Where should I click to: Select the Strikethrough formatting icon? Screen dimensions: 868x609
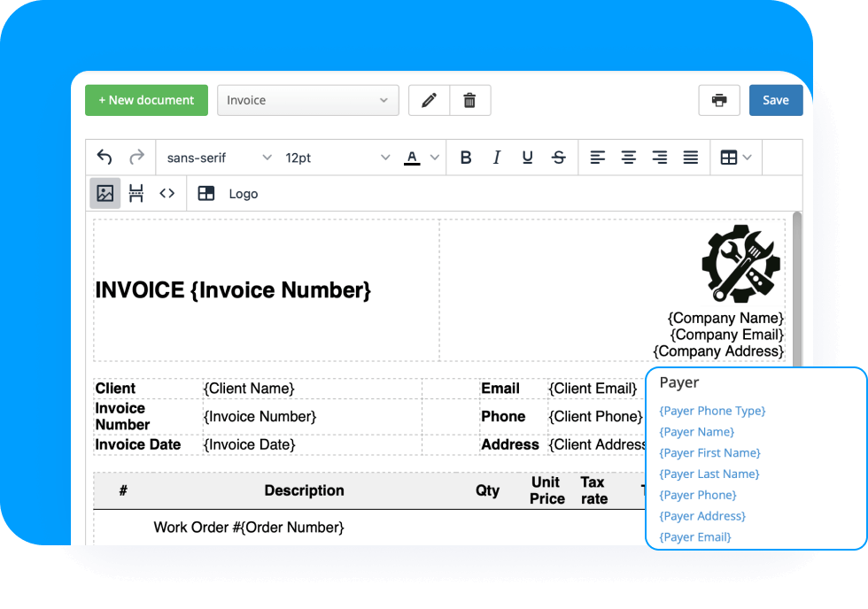coord(558,157)
